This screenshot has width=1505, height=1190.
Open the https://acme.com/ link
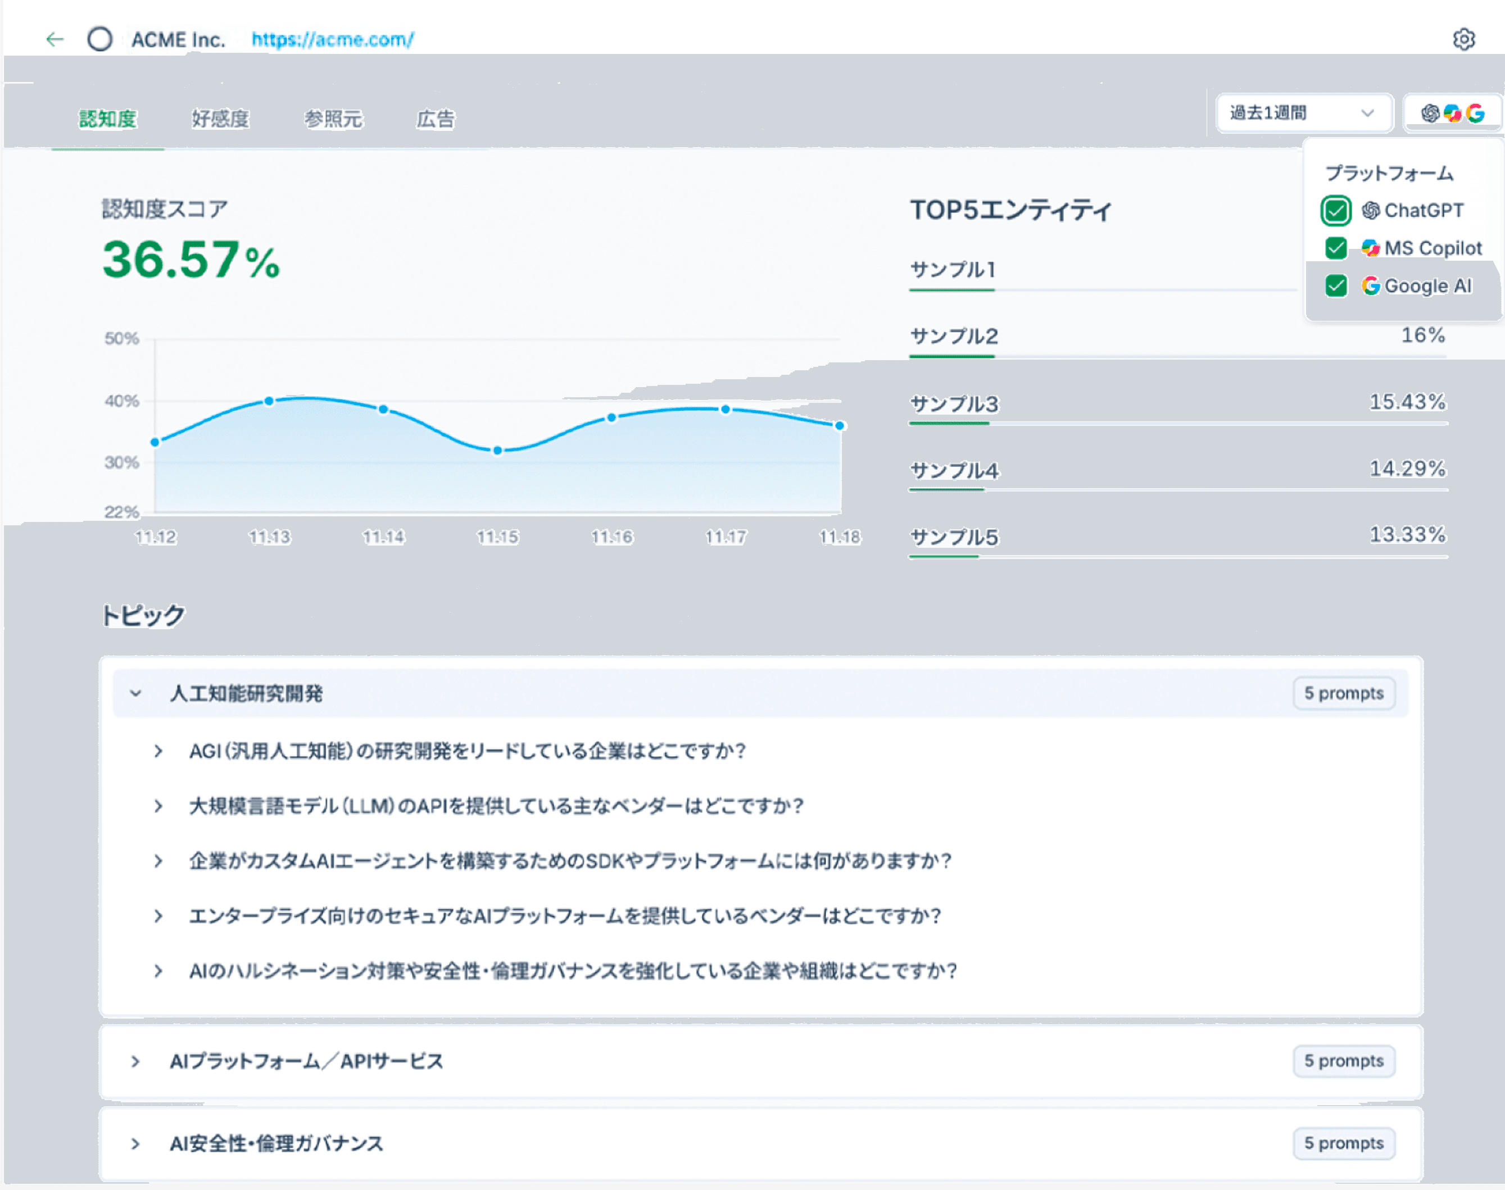point(333,40)
